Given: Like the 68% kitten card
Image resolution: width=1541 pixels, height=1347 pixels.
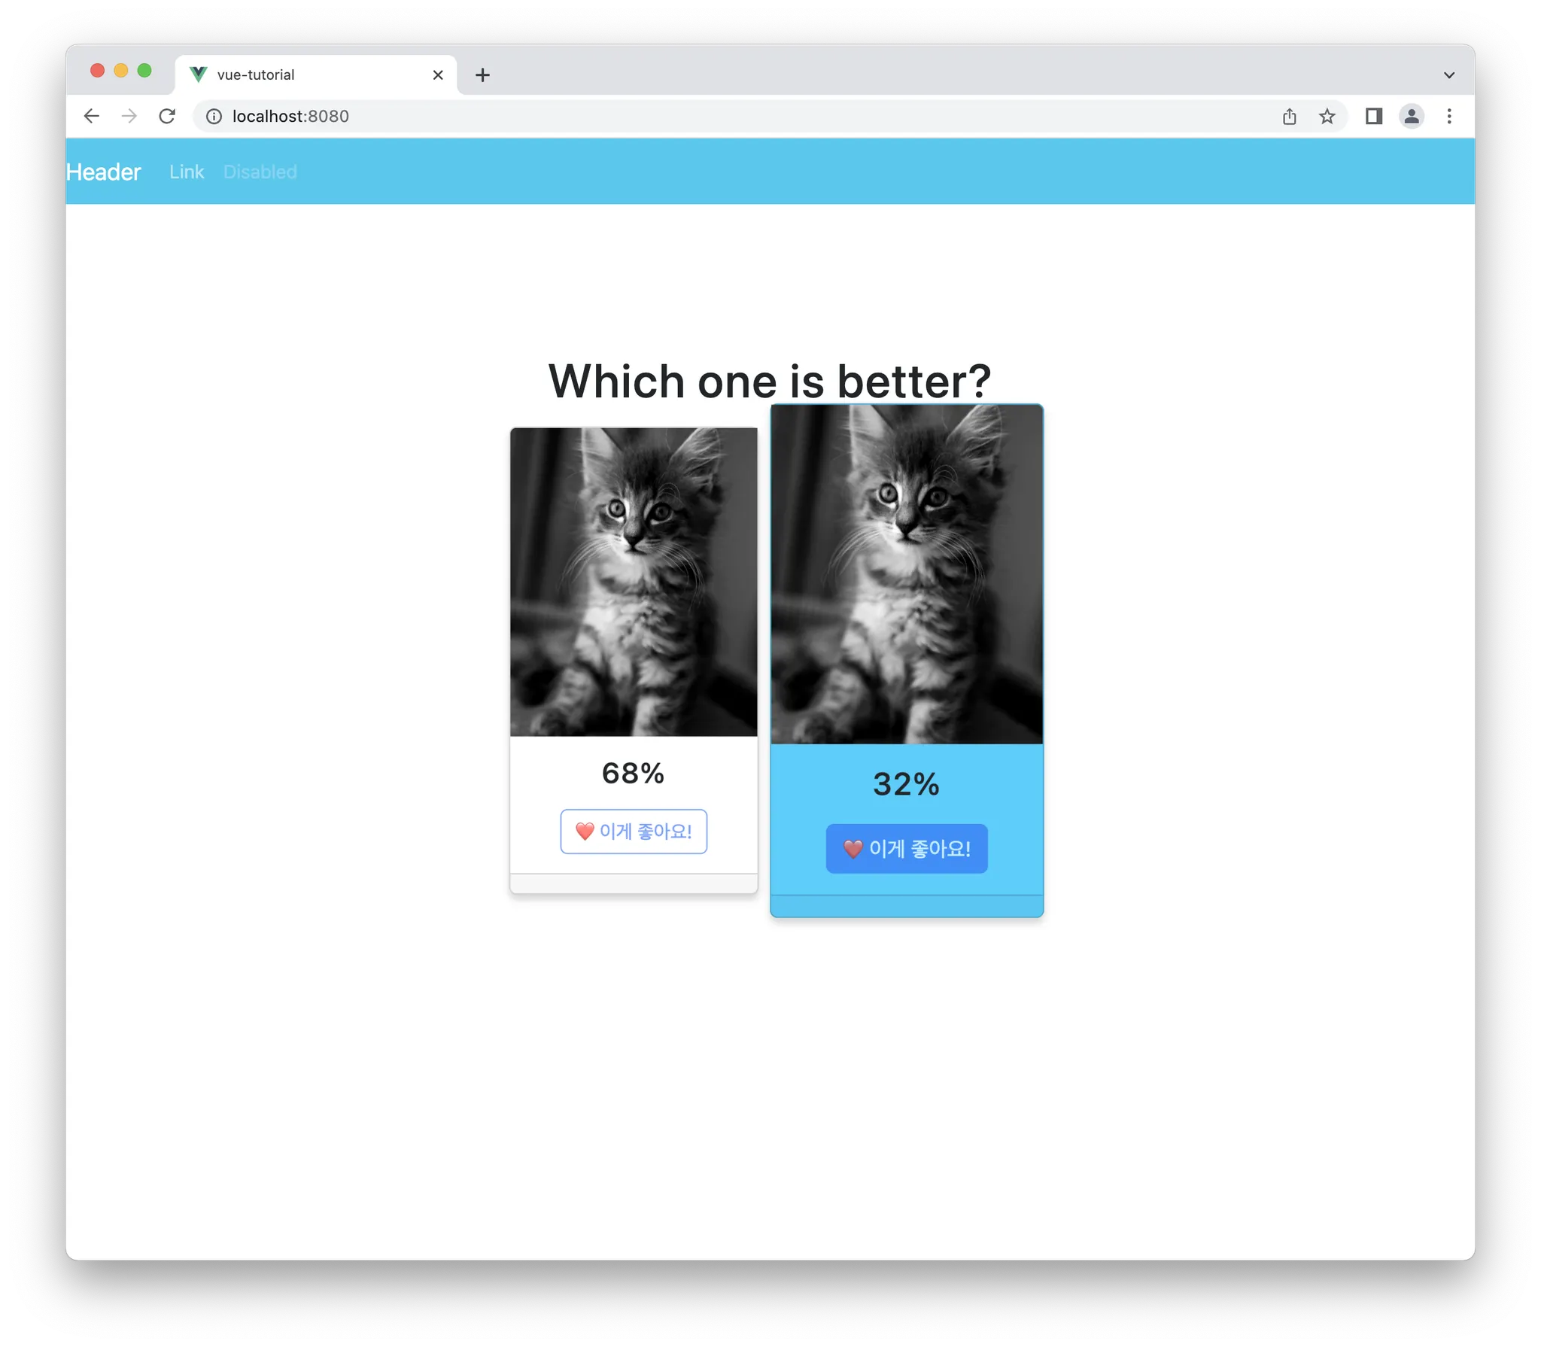Looking at the screenshot, I should tap(634, 832).
